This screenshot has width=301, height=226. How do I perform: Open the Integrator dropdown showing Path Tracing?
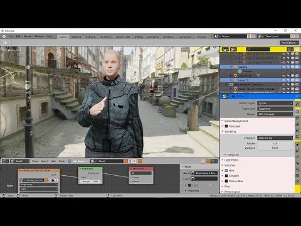point(275,138)
